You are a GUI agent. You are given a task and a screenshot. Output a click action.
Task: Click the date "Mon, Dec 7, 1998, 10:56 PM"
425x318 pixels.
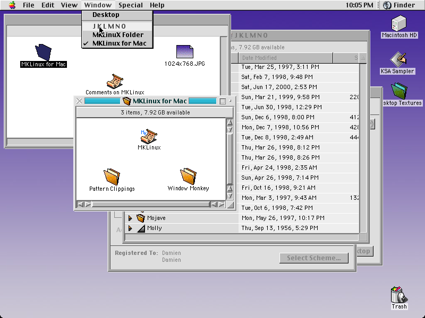point(280,127)
